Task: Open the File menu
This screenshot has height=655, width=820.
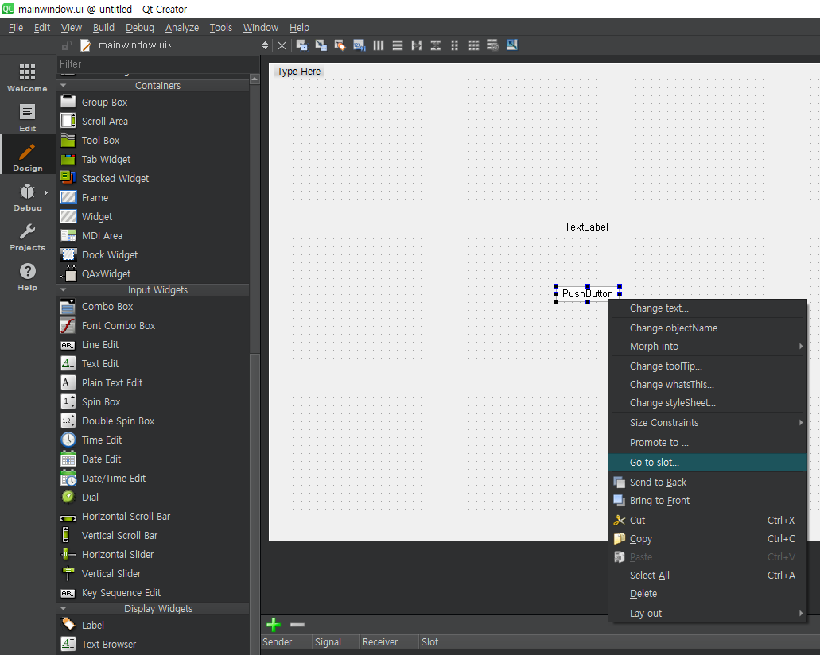Action: (16, 28)
